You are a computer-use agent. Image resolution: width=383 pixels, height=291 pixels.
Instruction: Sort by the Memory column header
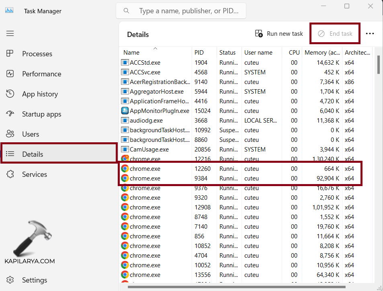tap(322, 53)
